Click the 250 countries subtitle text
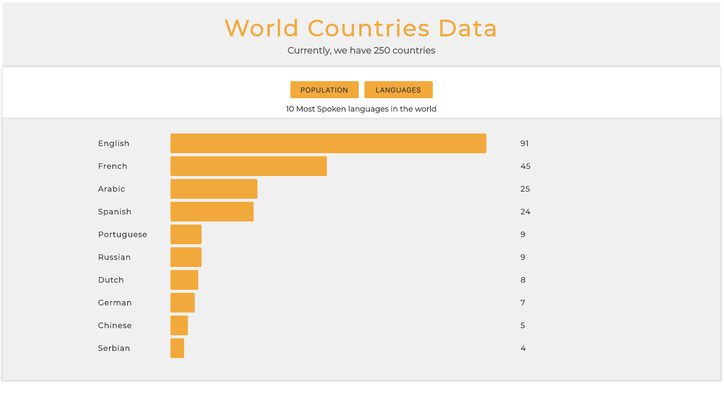 [x=361, y=50]
